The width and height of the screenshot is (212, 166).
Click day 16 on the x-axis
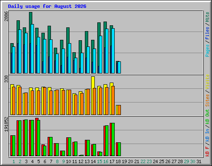coord(106,161)
